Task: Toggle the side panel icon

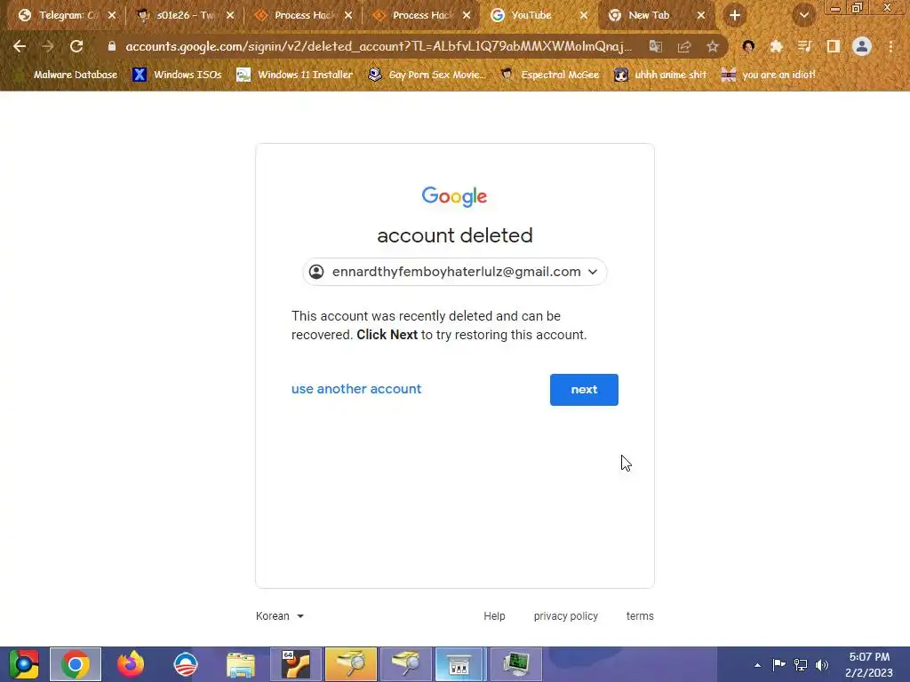Action: coord(834,46)
